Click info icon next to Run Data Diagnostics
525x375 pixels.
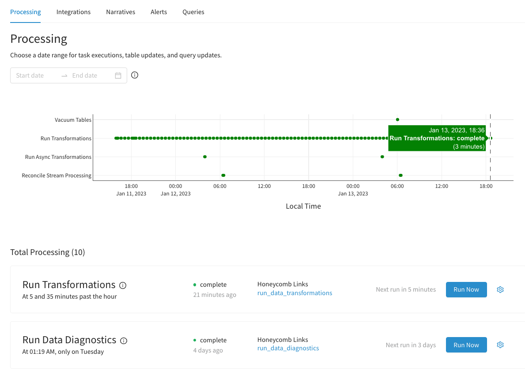point(124,341)
